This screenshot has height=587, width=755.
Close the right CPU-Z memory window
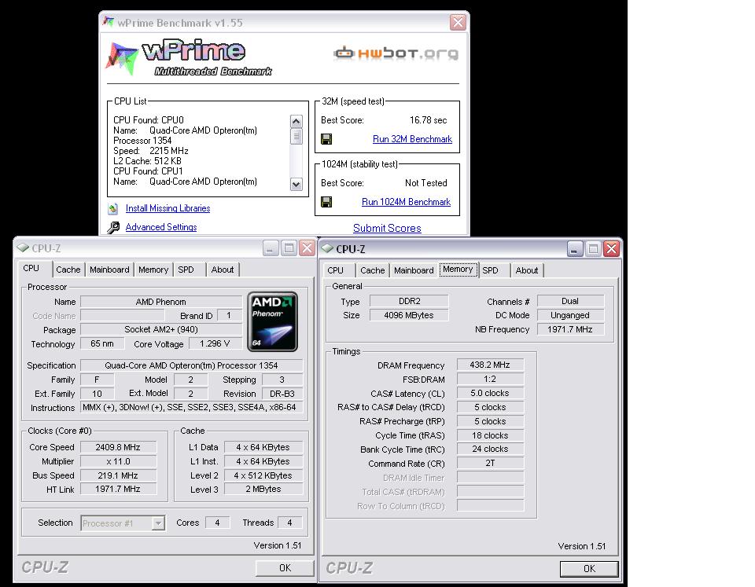(x=611, y=249)
